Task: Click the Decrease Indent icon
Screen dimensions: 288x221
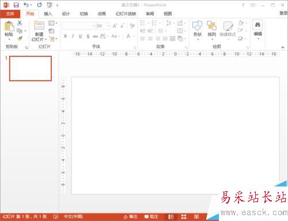Action: point(143,31)
